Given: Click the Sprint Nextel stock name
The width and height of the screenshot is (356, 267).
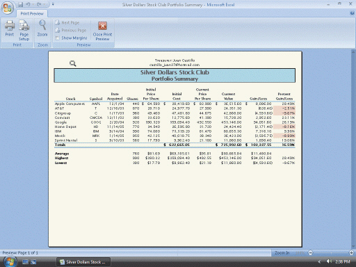Looking at the screenshot, I should tap(66, 140).
